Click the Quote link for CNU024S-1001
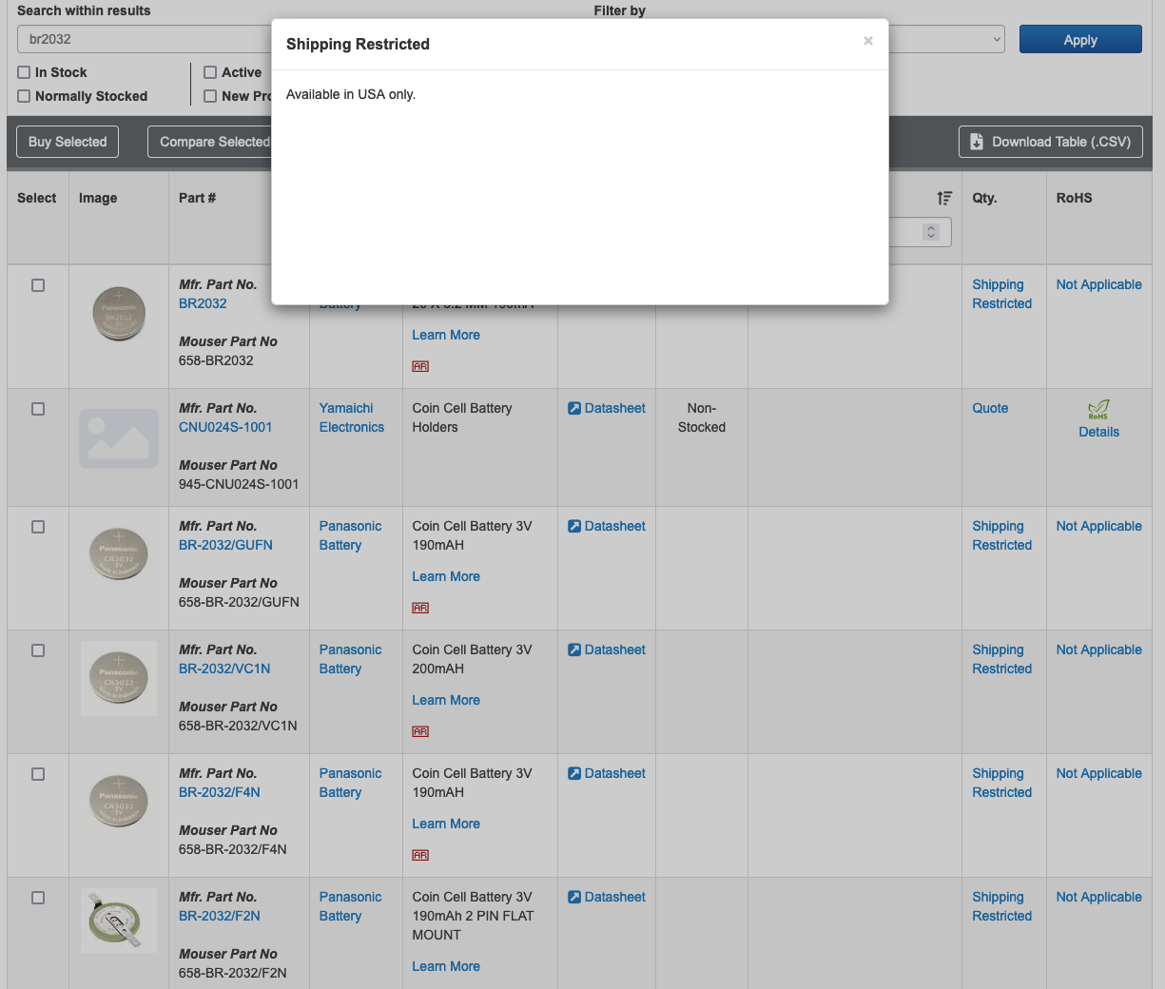The image size is (1165, 989). click(x=990, y=408)
